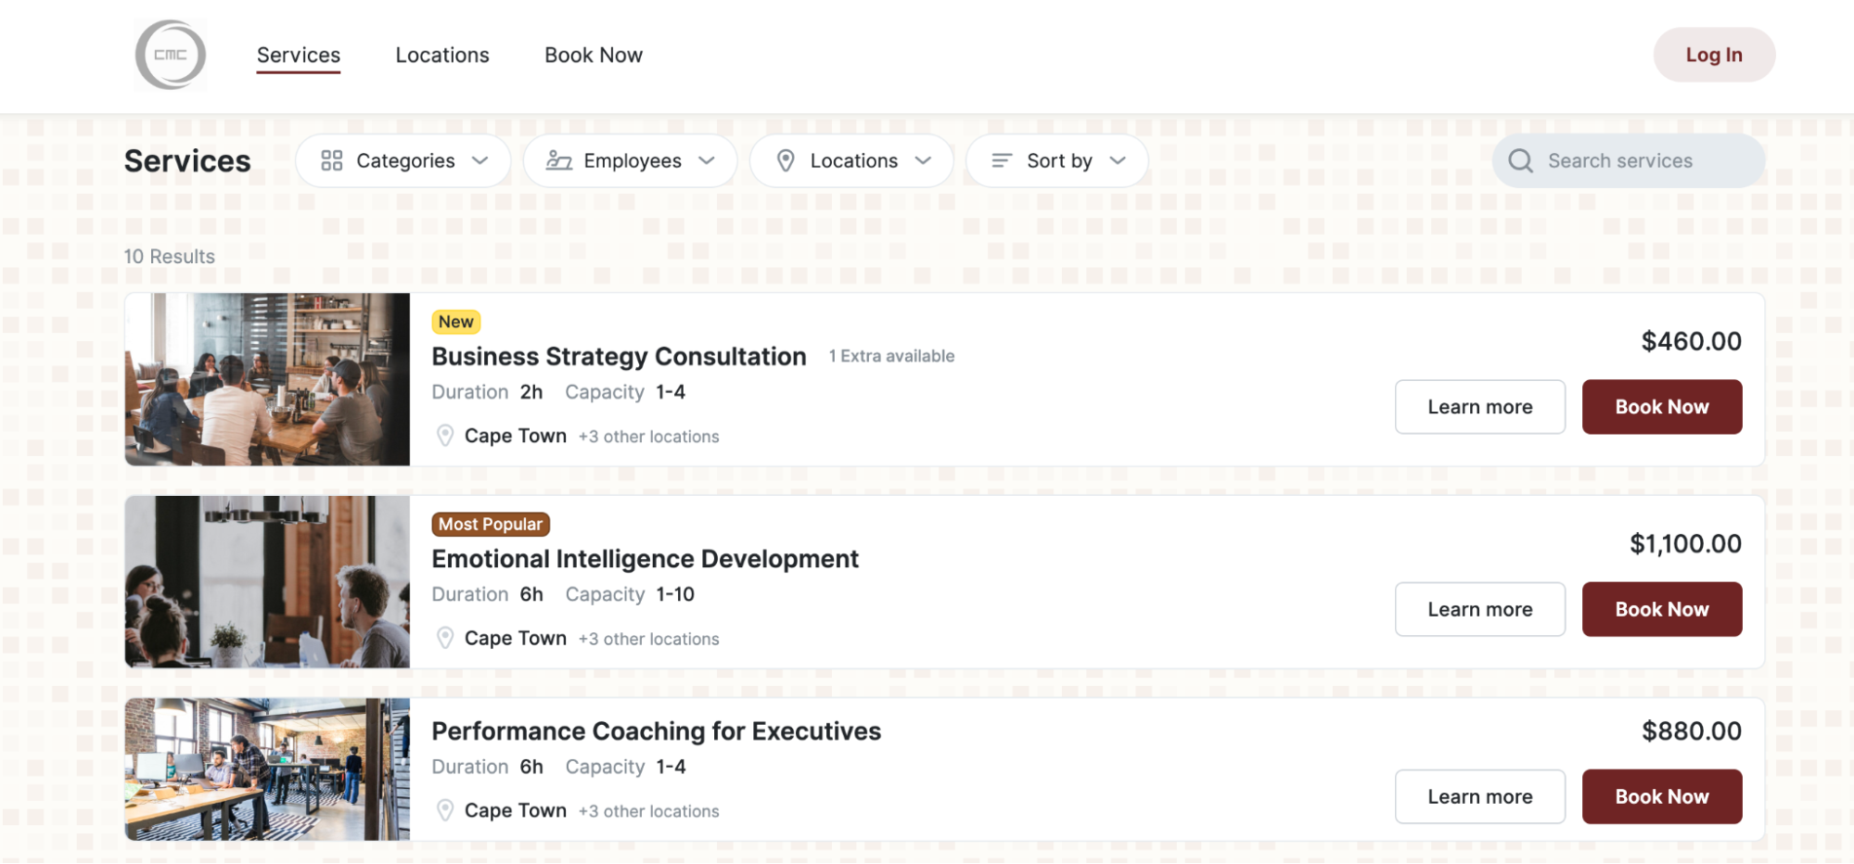Click the Business Strategy Consultation title
The width and height of the screenshot is (1854, 864).
pyautogui.click(x=619, y=357)
